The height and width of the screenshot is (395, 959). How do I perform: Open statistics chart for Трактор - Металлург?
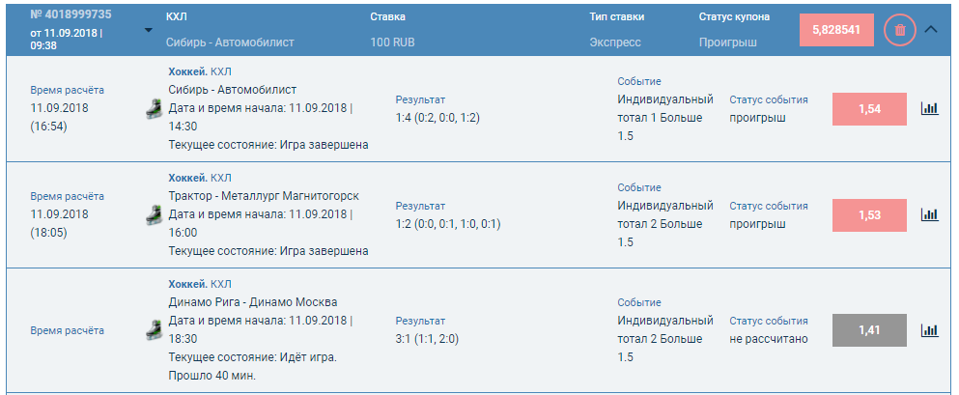click(930, 214)
